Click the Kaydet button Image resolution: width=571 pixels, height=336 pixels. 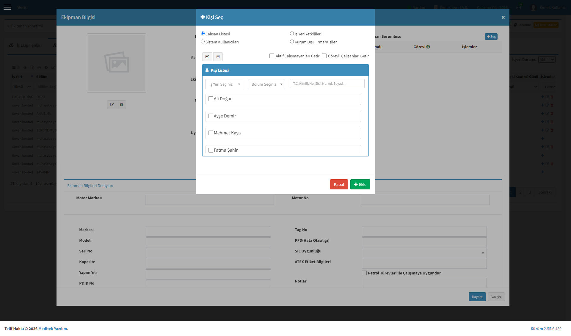[x=477, y=297]
